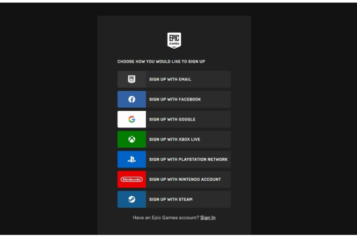Choose 'Sign up with Email' label
The height and width of the screenshot is (237, 357).
(x=170, y=79)
